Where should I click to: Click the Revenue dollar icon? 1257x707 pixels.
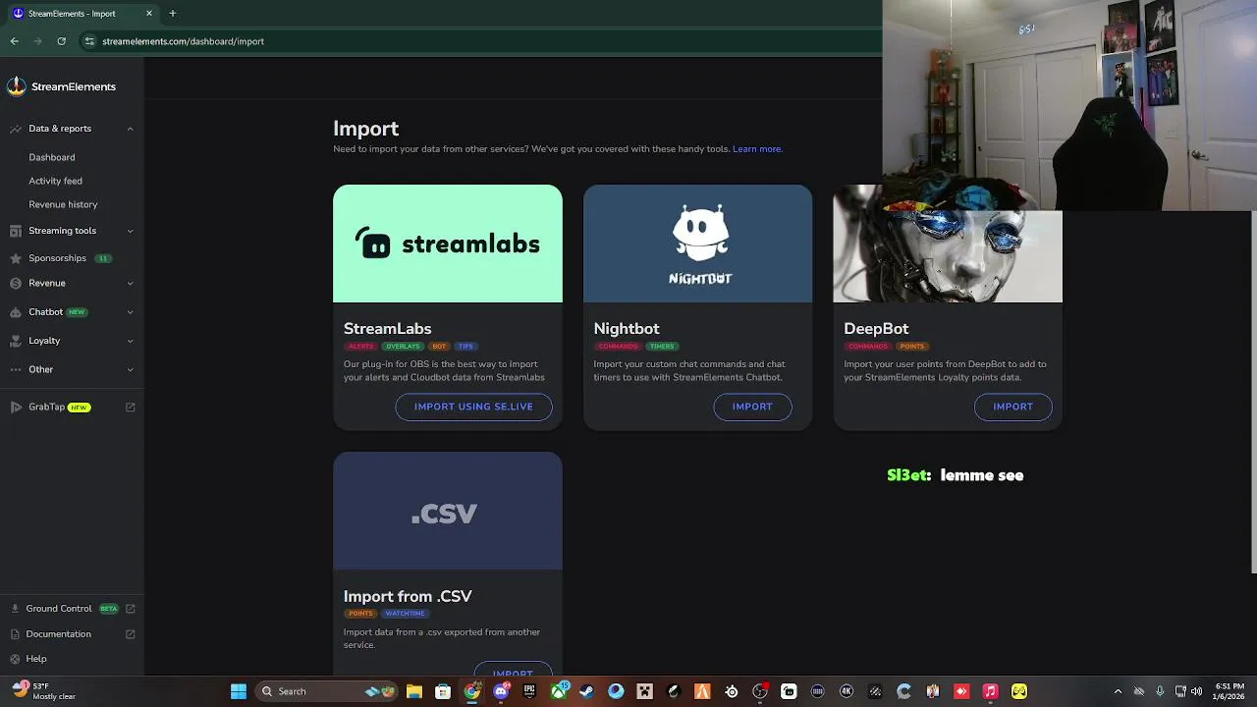tap(16, 283)
